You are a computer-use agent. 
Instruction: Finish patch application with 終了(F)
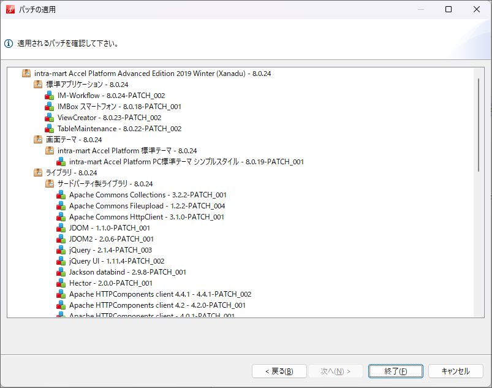(x=396, y=371)
